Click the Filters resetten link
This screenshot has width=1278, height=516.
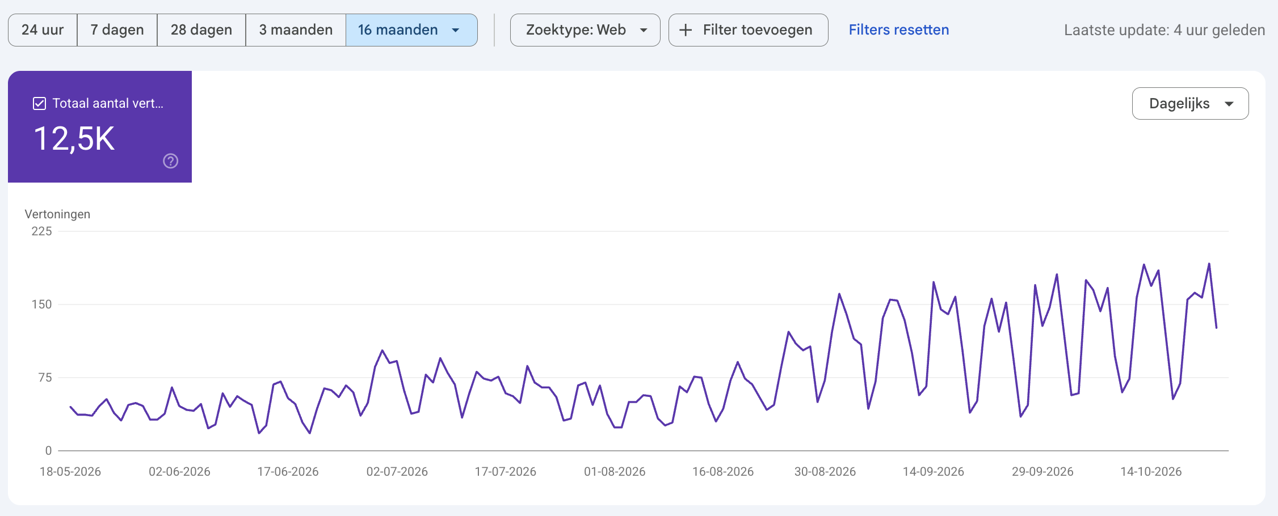coord(899,30)
